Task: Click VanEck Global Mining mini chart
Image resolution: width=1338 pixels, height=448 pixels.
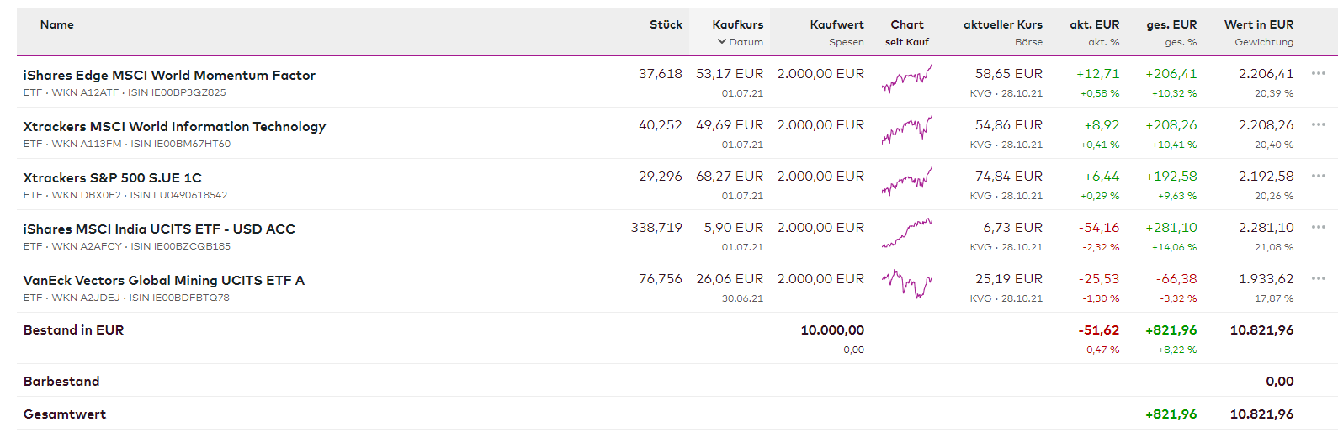Action: (907, 284)
